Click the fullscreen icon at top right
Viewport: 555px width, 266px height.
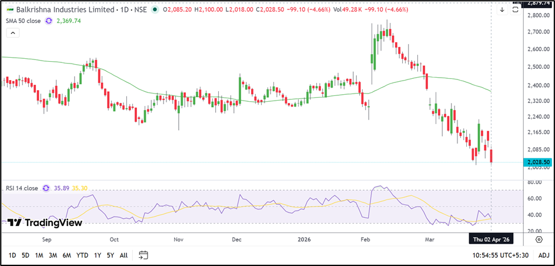pyautogui.click(x=516, y=10)
